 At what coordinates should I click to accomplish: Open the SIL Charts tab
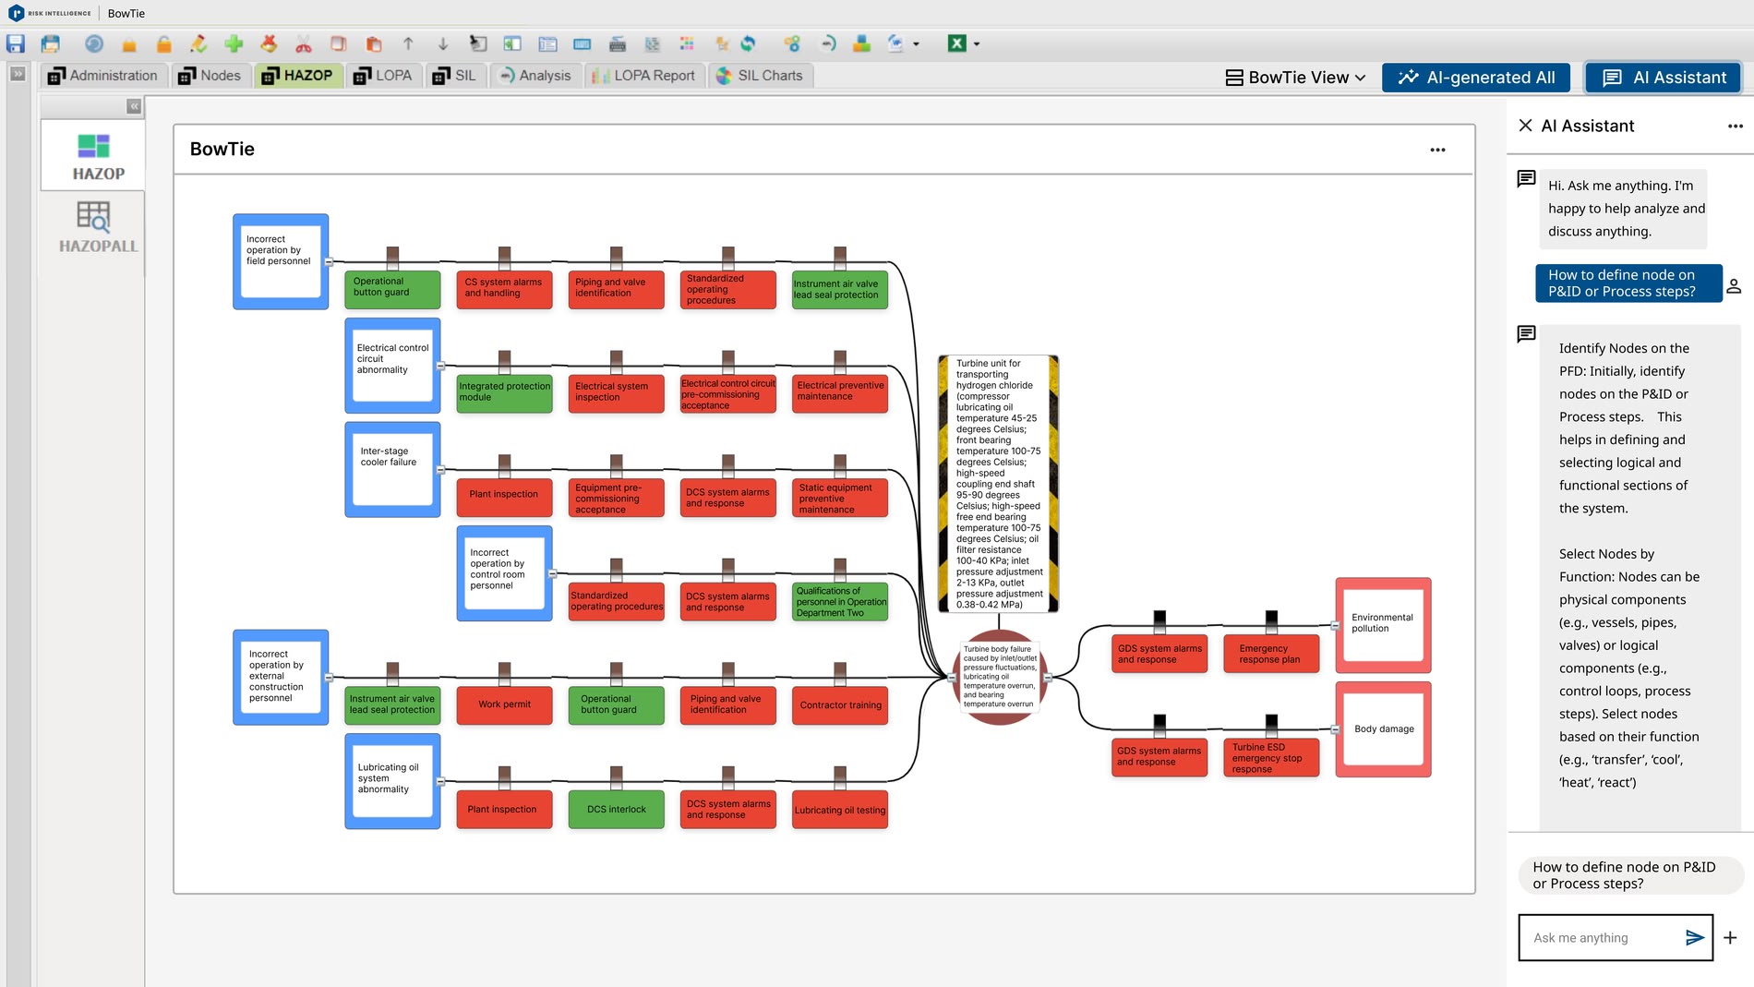[760, 76]
